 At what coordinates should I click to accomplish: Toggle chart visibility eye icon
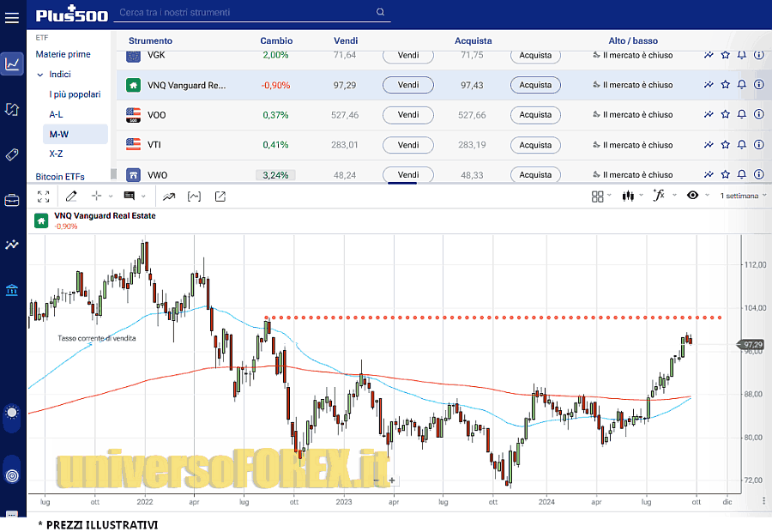pyautogui.click(x=692, y=196)
